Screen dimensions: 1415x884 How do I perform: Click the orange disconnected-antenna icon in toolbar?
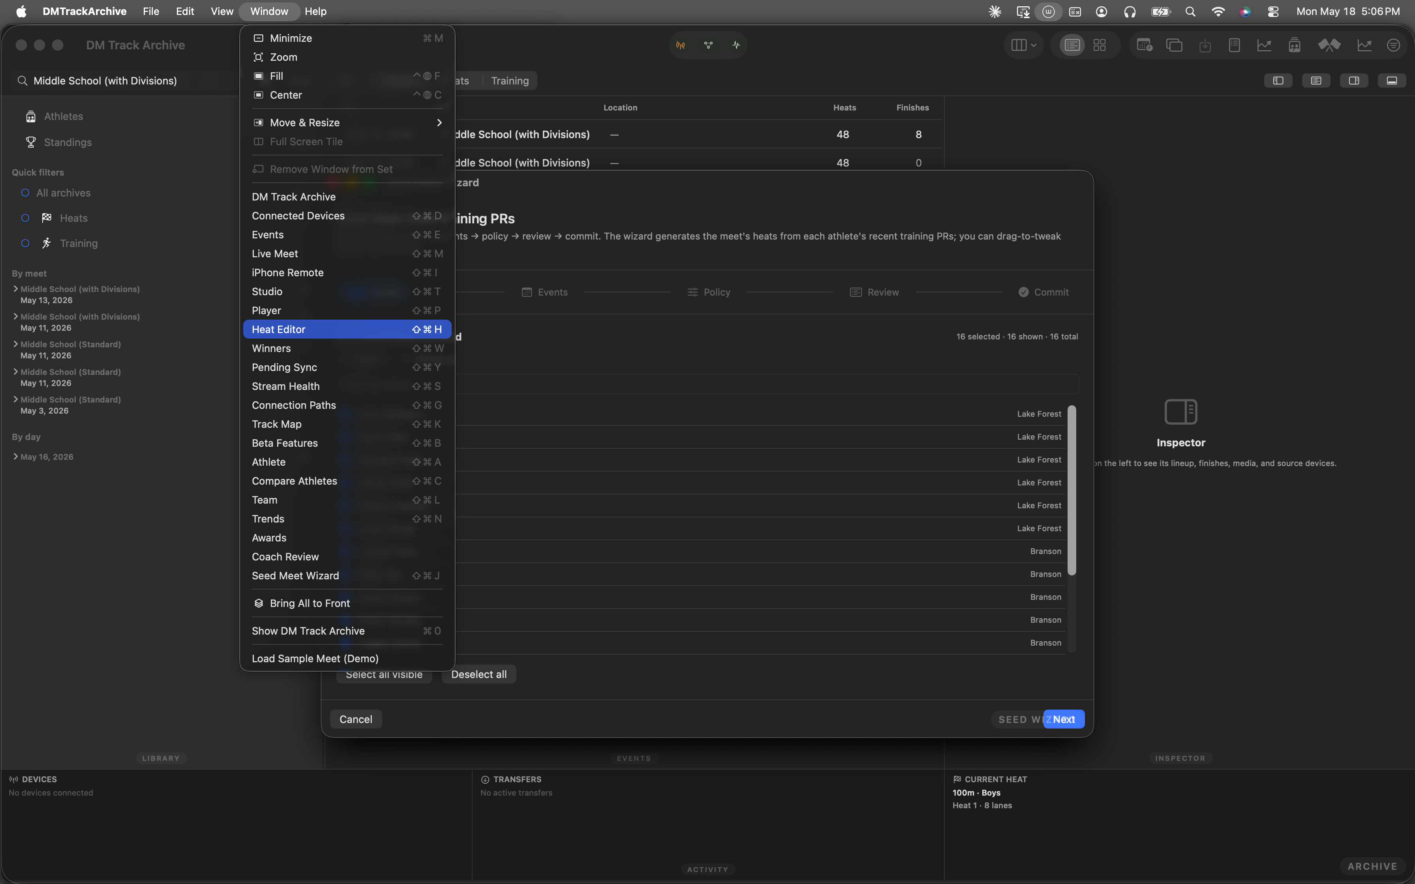[x=681, y=45]
